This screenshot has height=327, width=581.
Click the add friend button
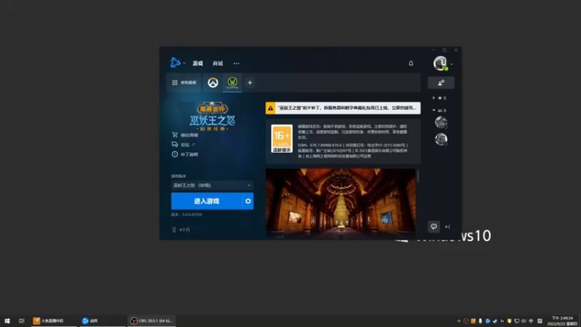point(441,83)
